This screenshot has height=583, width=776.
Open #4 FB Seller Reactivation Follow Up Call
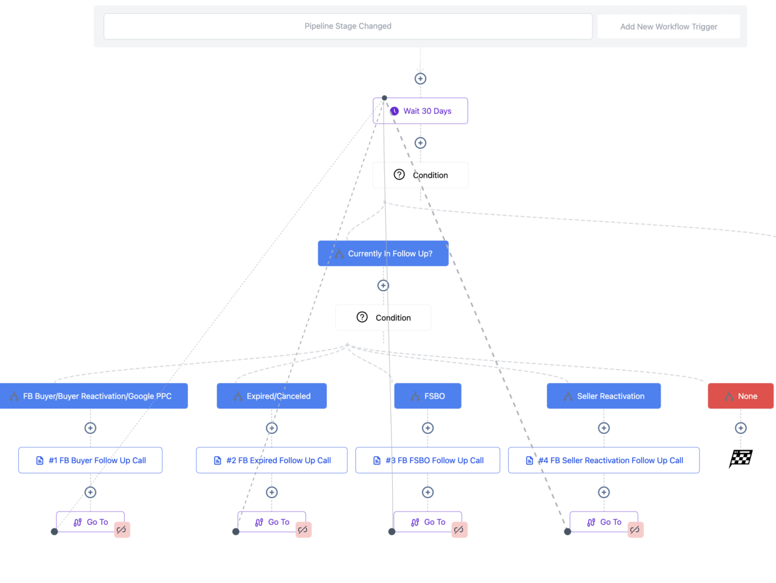point(604,460)
